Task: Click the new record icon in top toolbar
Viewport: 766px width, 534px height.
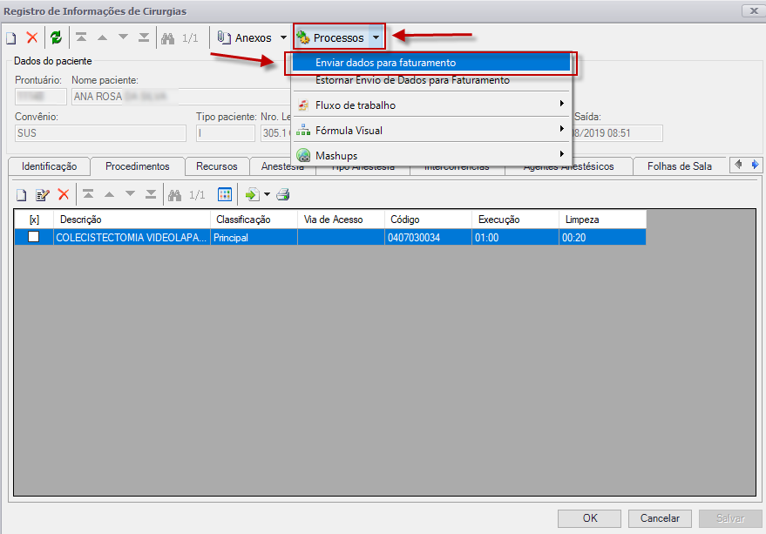Action: point(10,37)
